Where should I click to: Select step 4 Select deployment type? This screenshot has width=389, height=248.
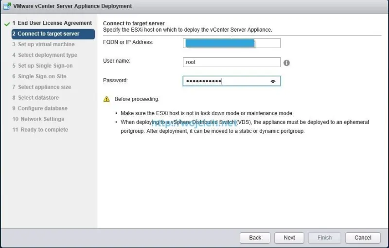(45, 55)
